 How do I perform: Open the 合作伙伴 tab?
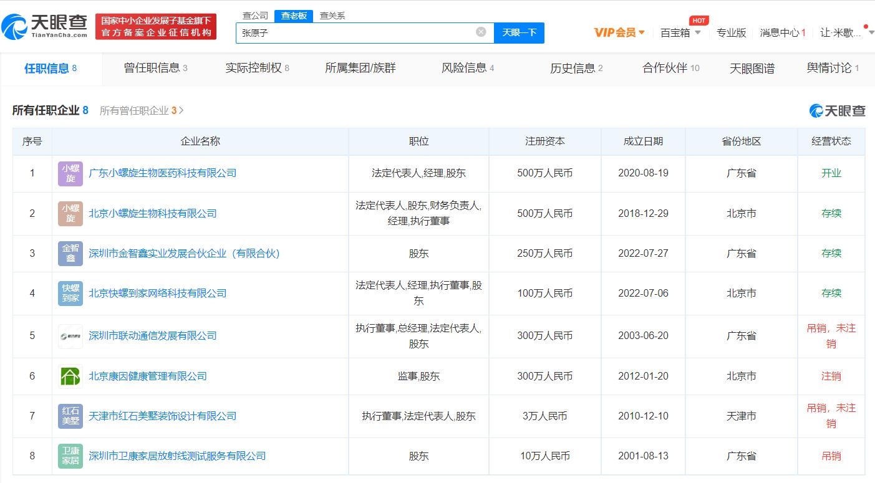point(671,68)
